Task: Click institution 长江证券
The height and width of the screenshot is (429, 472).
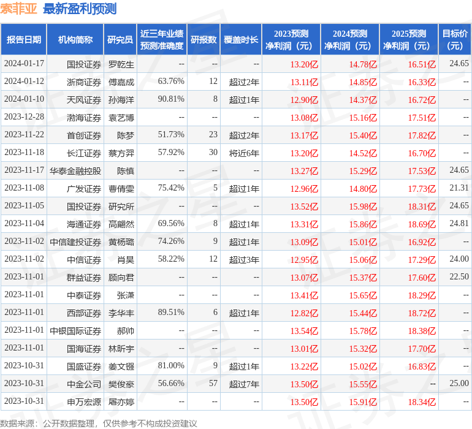Action: click(84, 153)
